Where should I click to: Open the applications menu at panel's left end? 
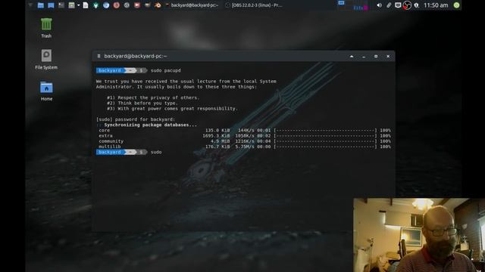coord(30,5)
